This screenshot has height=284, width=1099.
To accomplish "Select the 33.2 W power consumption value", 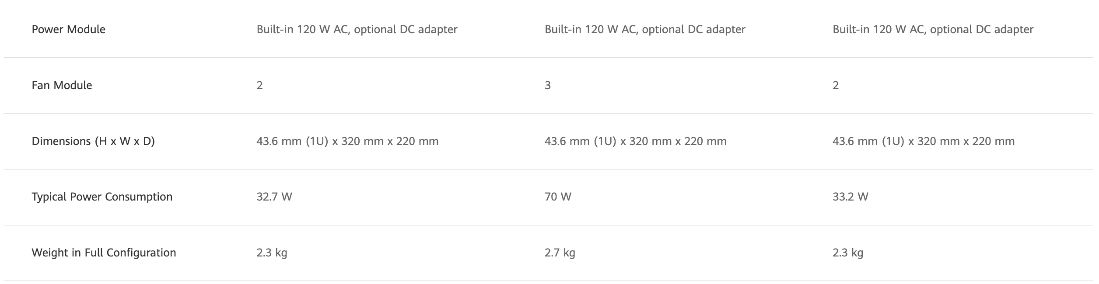I will point(850,197).
